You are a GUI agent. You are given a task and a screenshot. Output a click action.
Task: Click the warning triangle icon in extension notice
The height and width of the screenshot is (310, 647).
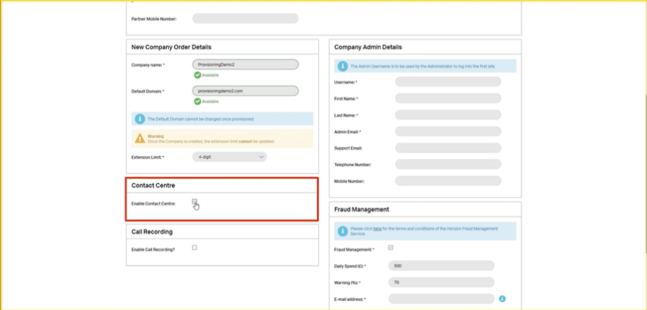pos(140,138)
